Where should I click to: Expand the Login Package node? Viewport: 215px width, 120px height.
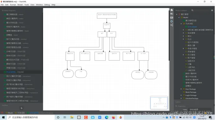pos(181,95)
